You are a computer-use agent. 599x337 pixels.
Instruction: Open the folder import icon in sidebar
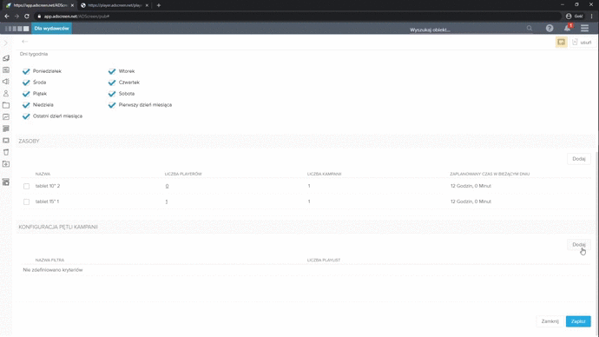pyautogui.click(x=6, y=164)
